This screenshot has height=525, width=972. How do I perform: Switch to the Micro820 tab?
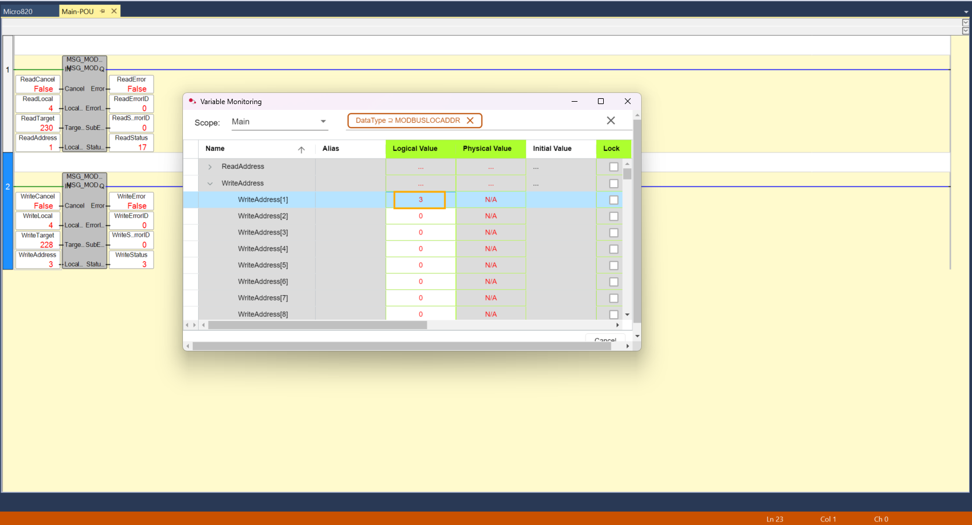point(19,11)
